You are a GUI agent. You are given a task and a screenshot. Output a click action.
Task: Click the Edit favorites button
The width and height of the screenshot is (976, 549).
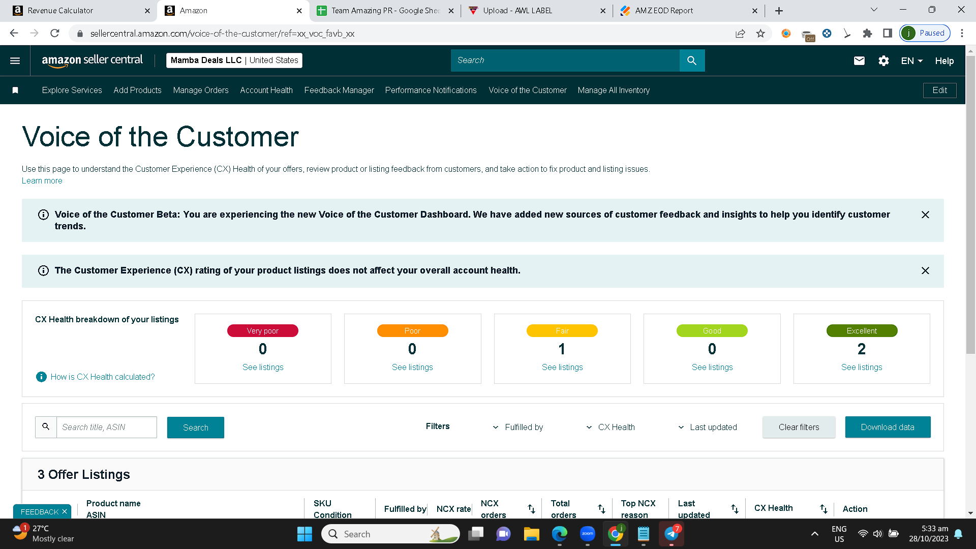click(939, 90)
